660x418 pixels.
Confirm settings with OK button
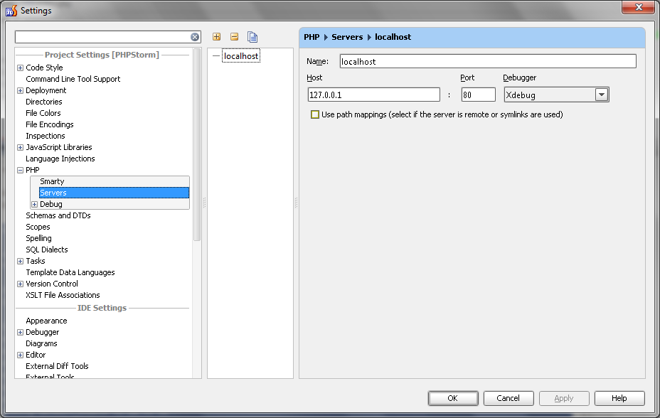[453, 398]
